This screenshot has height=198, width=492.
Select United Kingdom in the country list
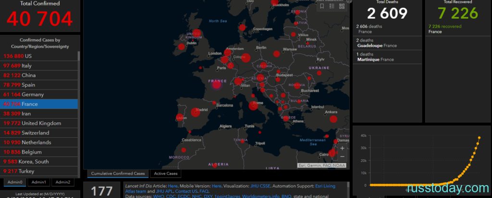[x=39, y=123]
